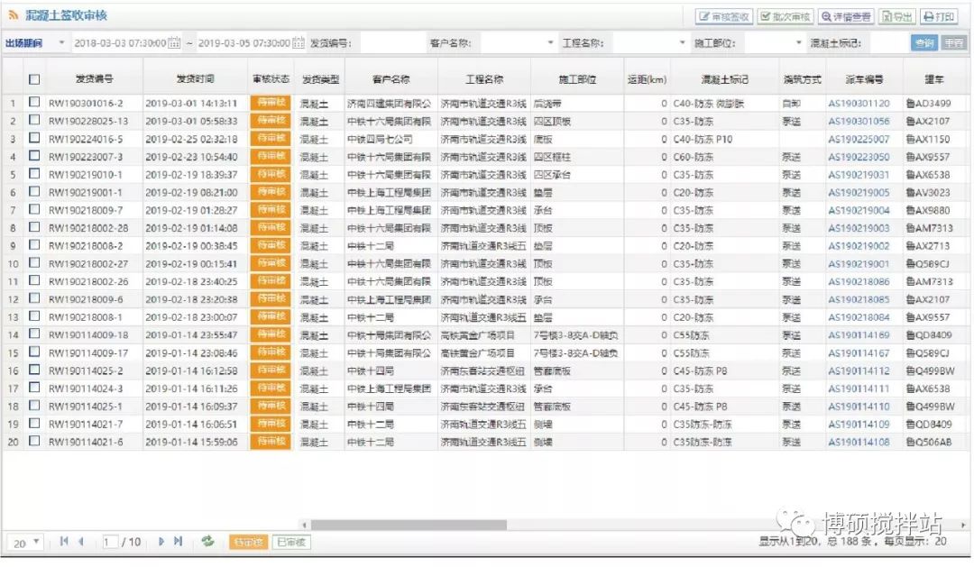
Task: Toggle the select-all header checkbox
Action: [34, 79]
